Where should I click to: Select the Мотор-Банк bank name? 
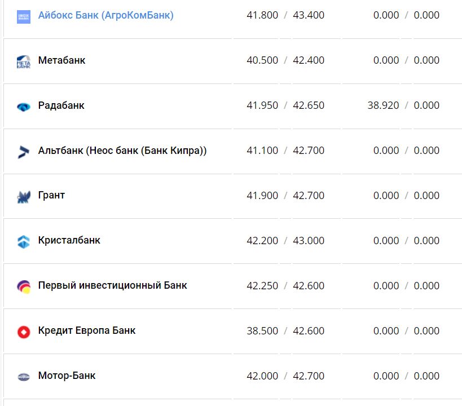pyautogui.click(x=67, y=376)
